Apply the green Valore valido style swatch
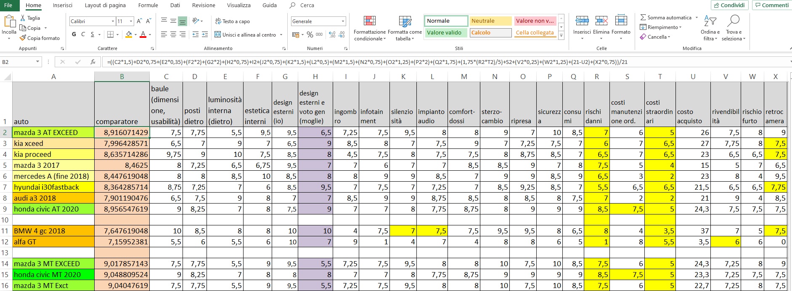Viewport: 792px width, 291px height. pyautogui.click(x=446, y=33)
